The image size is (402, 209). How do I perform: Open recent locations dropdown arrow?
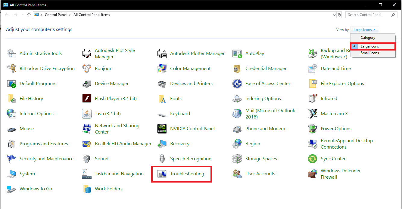tap(23, 15)
